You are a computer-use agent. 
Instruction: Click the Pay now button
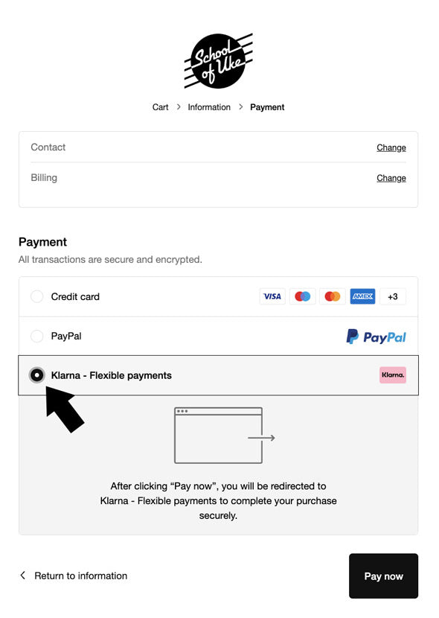tap(383, 576)
